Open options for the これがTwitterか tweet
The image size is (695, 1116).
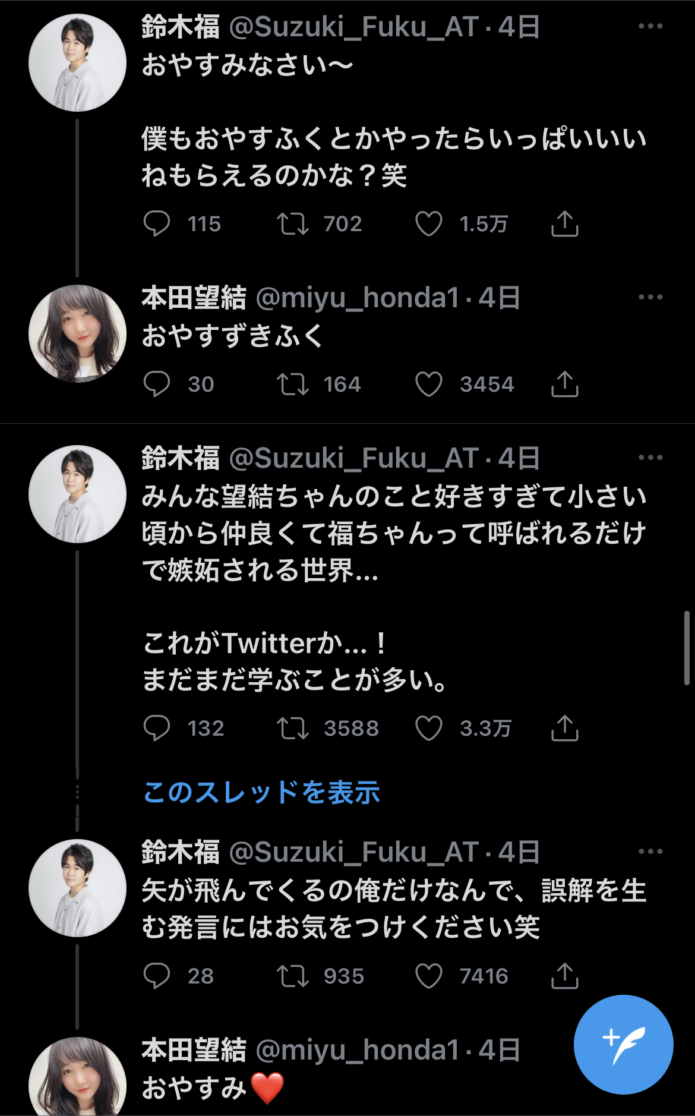coord(650,458)
